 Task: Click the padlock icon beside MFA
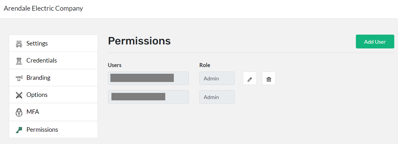[x=19, y=112]
